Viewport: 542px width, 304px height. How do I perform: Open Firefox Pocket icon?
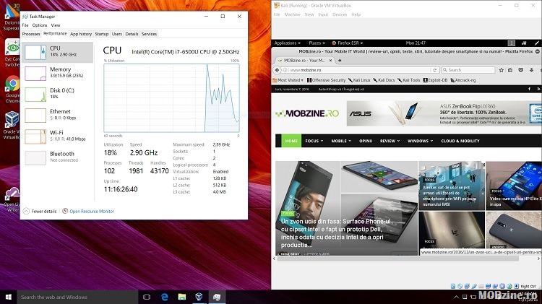[520, 70]
